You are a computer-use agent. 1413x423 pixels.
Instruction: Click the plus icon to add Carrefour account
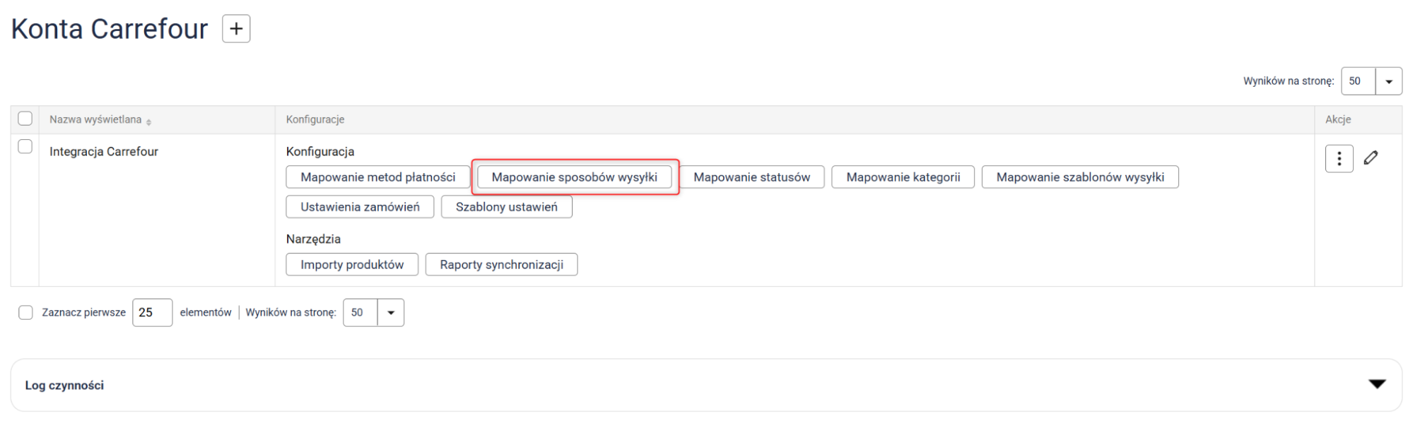click(236, 29)
